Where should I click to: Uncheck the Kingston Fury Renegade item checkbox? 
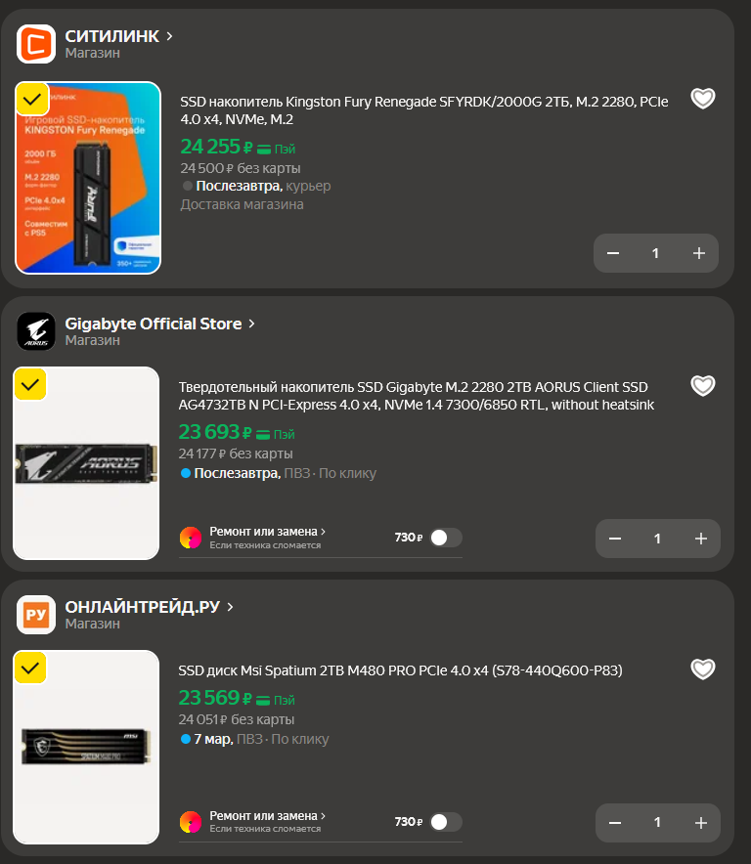[x=32, y=99]
